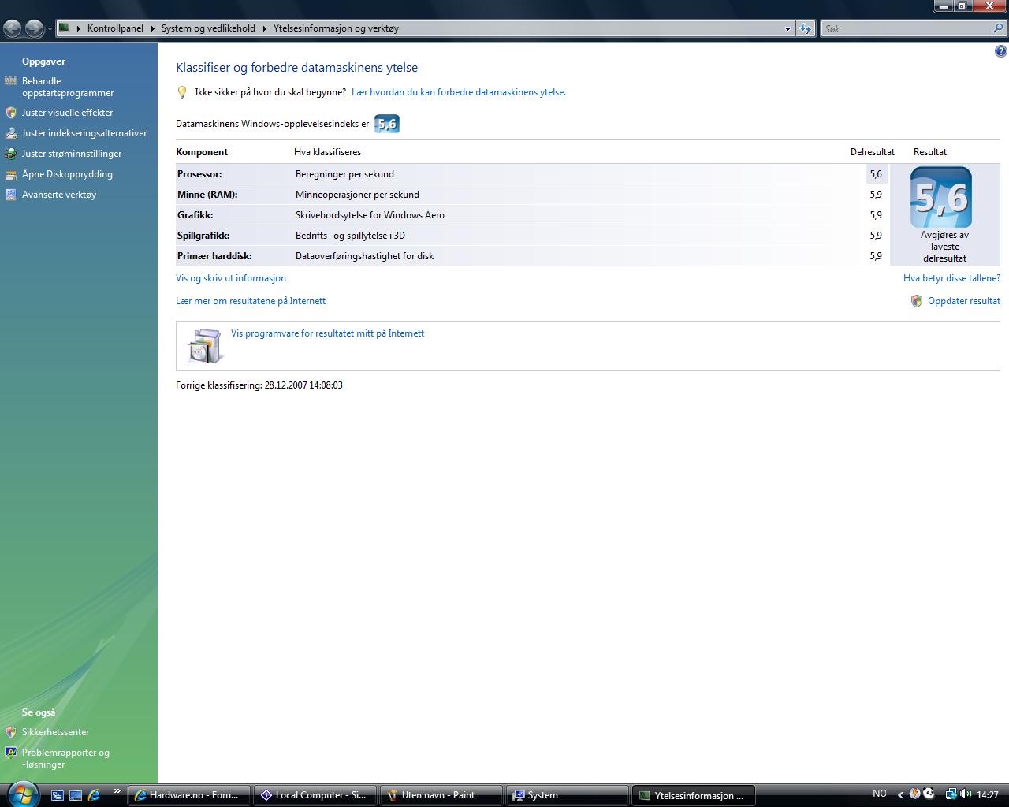Launch Internet Explorer from quick launch
Image resolution: width=1009 pixels, height=807 pixels.
tap(95, 795)
